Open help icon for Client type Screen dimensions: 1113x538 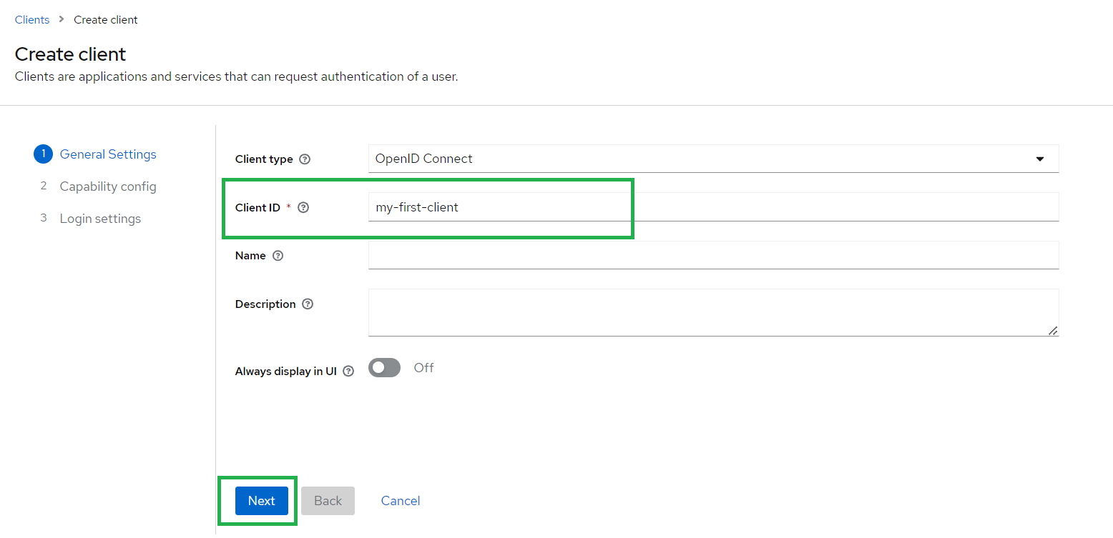tap(305, 159)
